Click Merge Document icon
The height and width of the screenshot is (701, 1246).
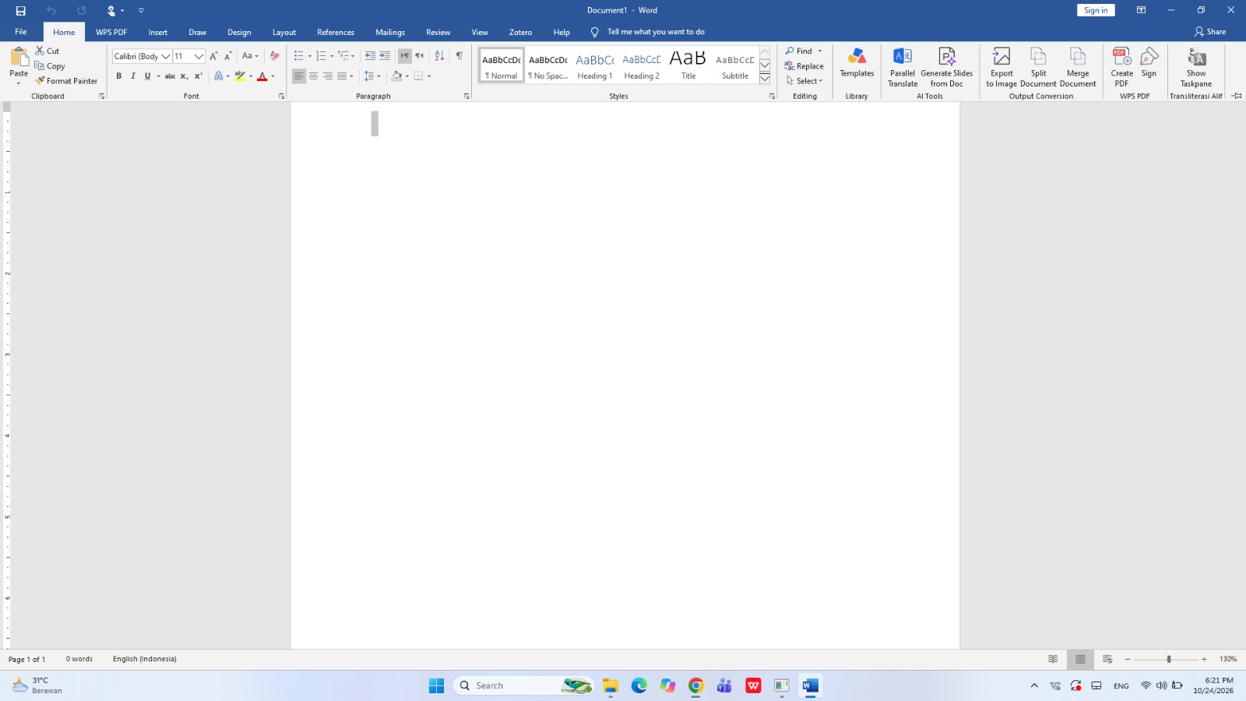pos(1078,67)
